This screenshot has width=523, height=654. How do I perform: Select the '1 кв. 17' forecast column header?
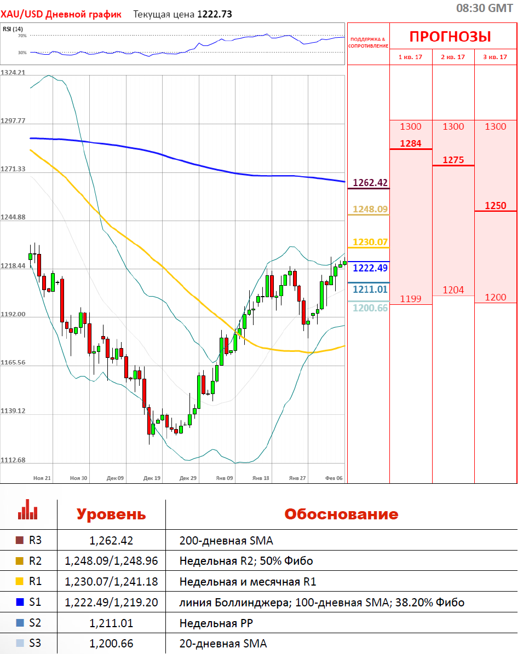click(411, 57)
